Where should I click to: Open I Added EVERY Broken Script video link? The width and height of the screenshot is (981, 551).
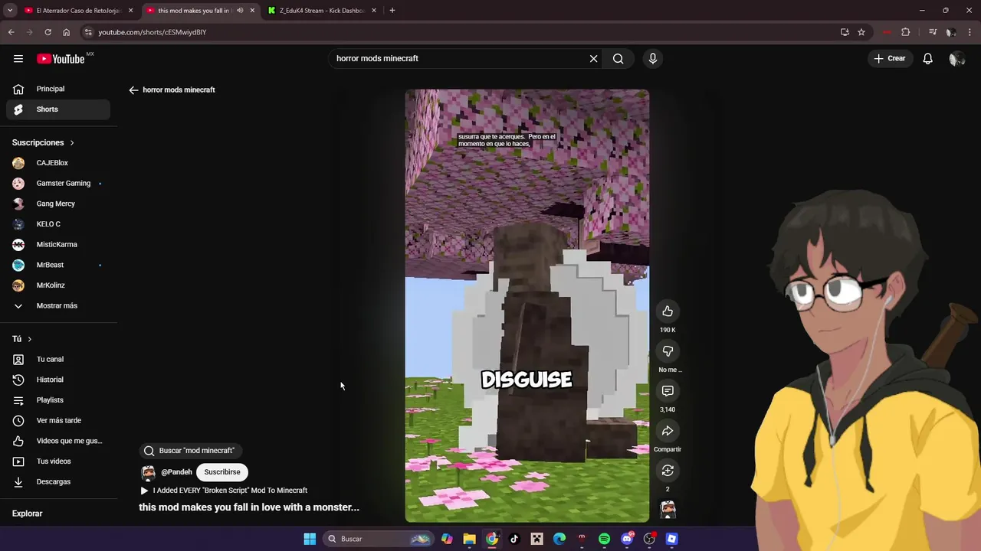[x=224, y=491]
